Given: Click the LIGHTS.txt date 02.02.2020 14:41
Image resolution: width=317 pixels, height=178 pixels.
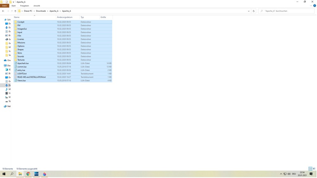Looking at the screenshot, I should click(x=64, y=73).
